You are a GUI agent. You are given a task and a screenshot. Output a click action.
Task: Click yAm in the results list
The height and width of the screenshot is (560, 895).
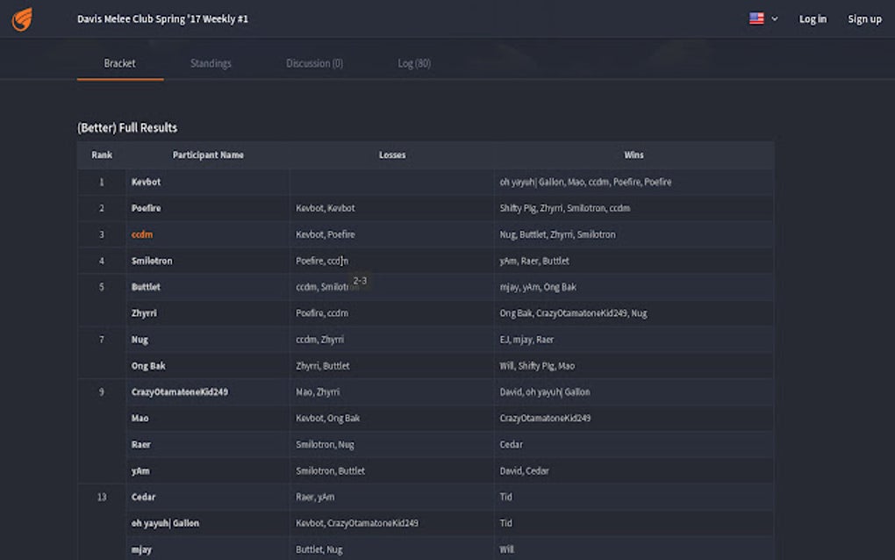[x=139, y=470]
